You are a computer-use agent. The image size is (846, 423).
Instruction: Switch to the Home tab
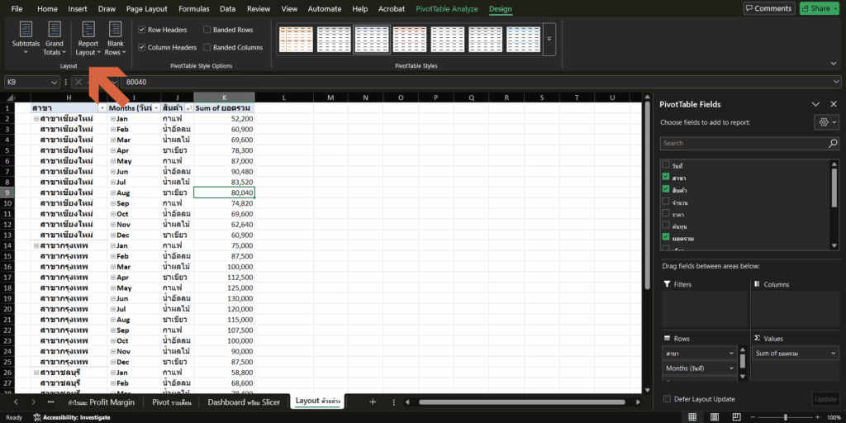tap(47, 8)
